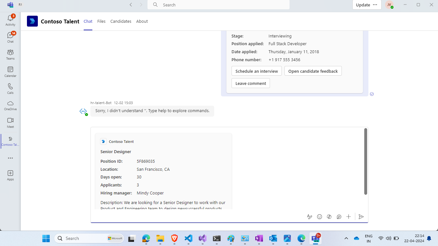The height and width of the screenshot is (246, 438).
Task: Click the hr-talent-Bot avatar icon
Action: [x=83, y=111]
